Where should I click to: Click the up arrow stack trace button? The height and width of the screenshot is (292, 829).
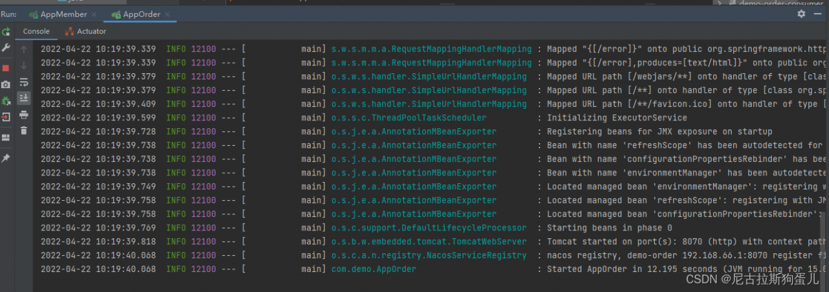coord(24,49)
